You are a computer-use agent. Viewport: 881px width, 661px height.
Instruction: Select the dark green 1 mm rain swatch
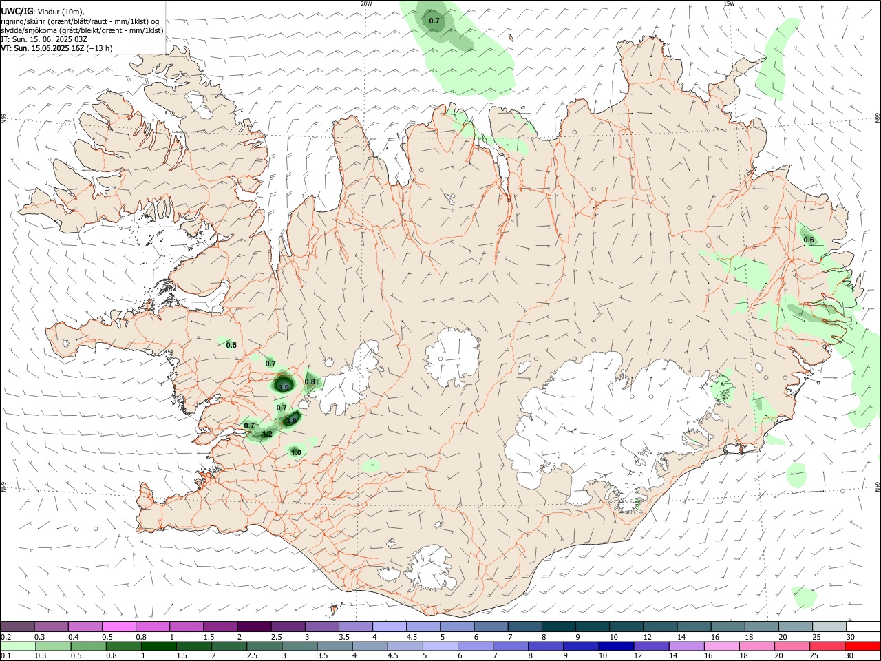pyautogui.click(x=158, y=647)
